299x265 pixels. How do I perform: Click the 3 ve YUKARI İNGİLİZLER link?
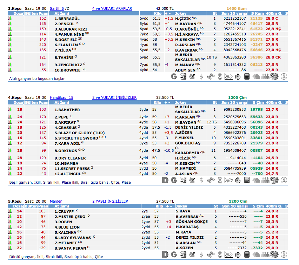[114, 97]
